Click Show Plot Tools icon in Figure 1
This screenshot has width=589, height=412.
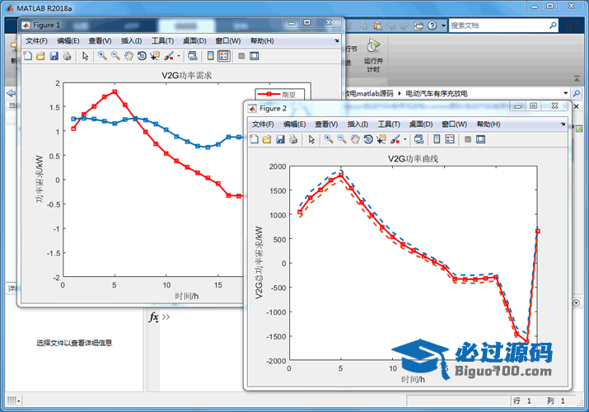click(x=255, y=56)
